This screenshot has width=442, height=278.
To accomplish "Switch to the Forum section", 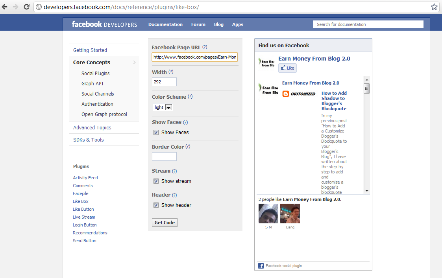I will coord(198,24).
